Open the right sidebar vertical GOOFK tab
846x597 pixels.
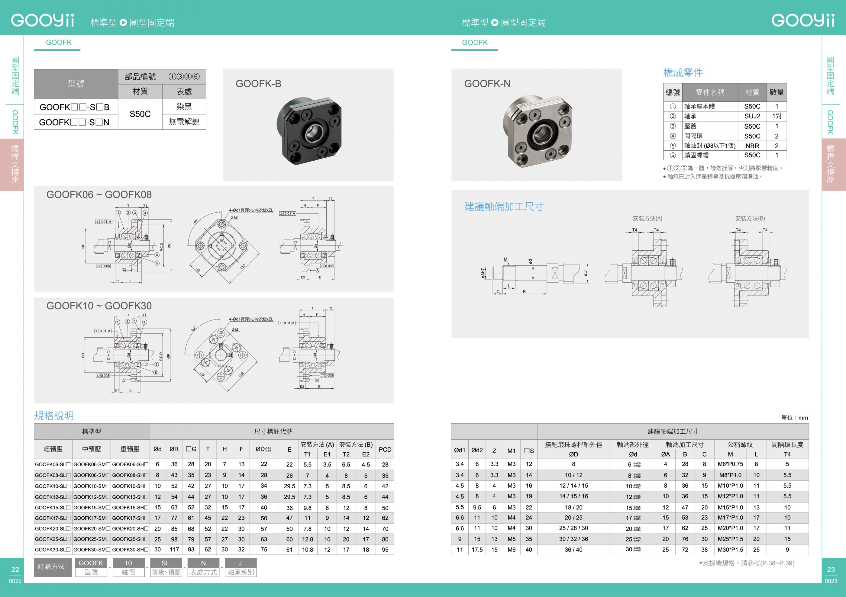pyautogui.click(x=830, y=122)
